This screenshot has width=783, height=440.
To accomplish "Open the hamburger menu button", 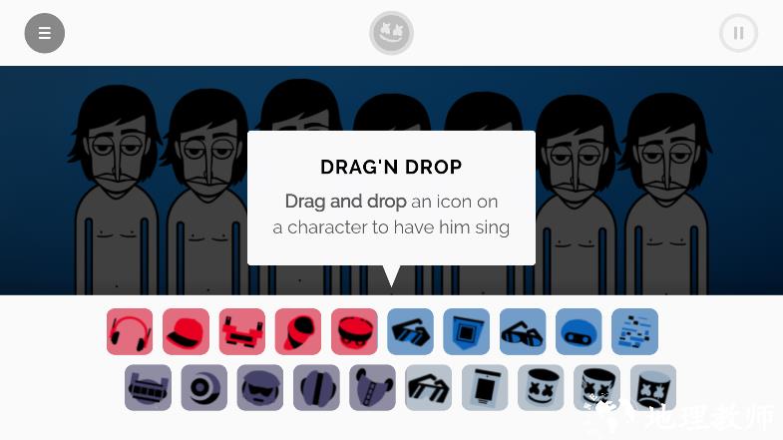I will (45, 33).
